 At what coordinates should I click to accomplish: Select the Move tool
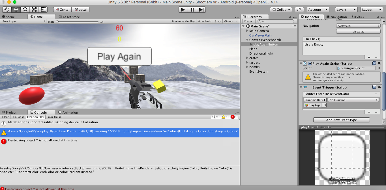click(x=16, y=10)
